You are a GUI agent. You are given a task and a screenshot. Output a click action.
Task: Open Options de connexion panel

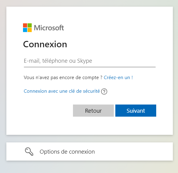(x=90, y=151)
